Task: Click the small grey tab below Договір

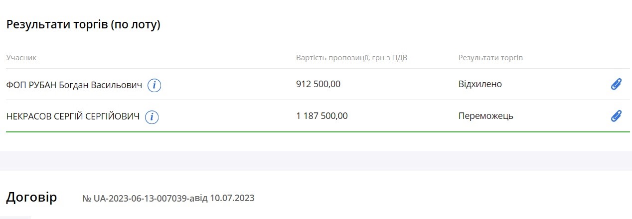Action: click(15, 217)
